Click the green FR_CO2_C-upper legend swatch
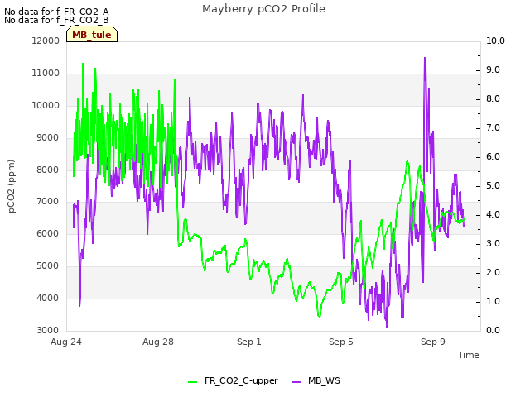The height and width of the screenshot is (397, 530). (192, 382)
